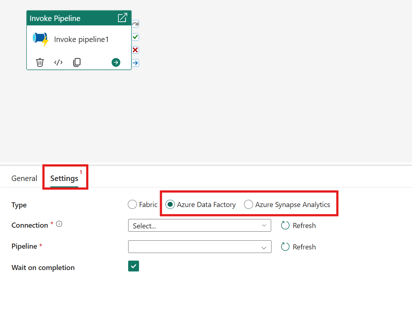Viewport: 412px width, 312px height.
Task: Duplicate the Invoke pipeline1 activity
Action: coord(77,62)
